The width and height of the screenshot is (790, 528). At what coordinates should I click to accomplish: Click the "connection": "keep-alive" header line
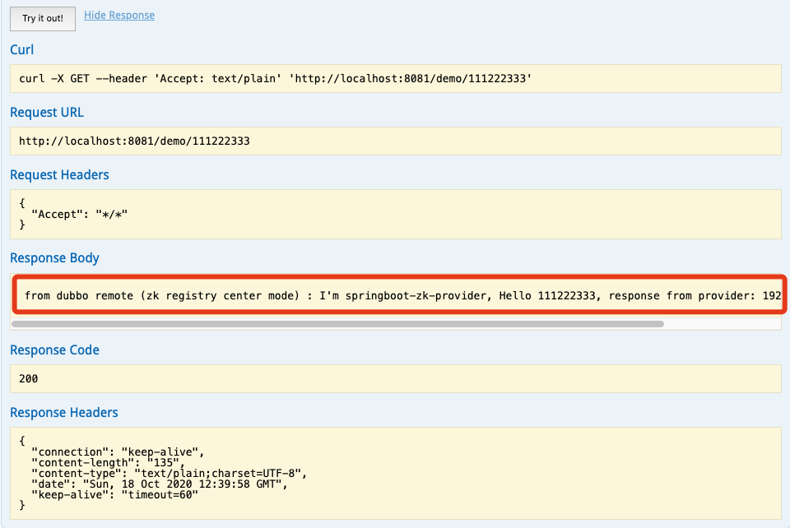(x=118, y=452)
